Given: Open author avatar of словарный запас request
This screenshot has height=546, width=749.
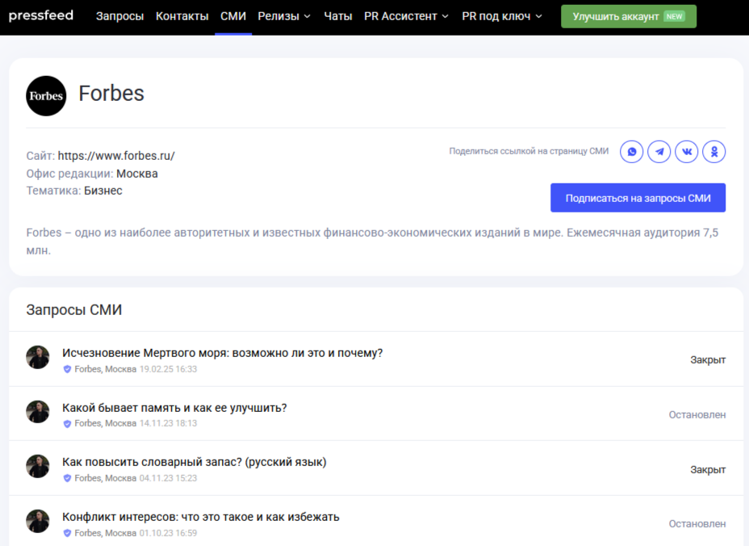Looking at the screenshot, I should coord(38,466).
